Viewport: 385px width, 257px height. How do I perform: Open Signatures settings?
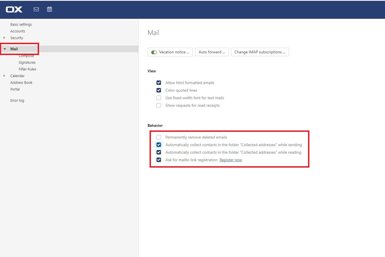coord(27,62)
